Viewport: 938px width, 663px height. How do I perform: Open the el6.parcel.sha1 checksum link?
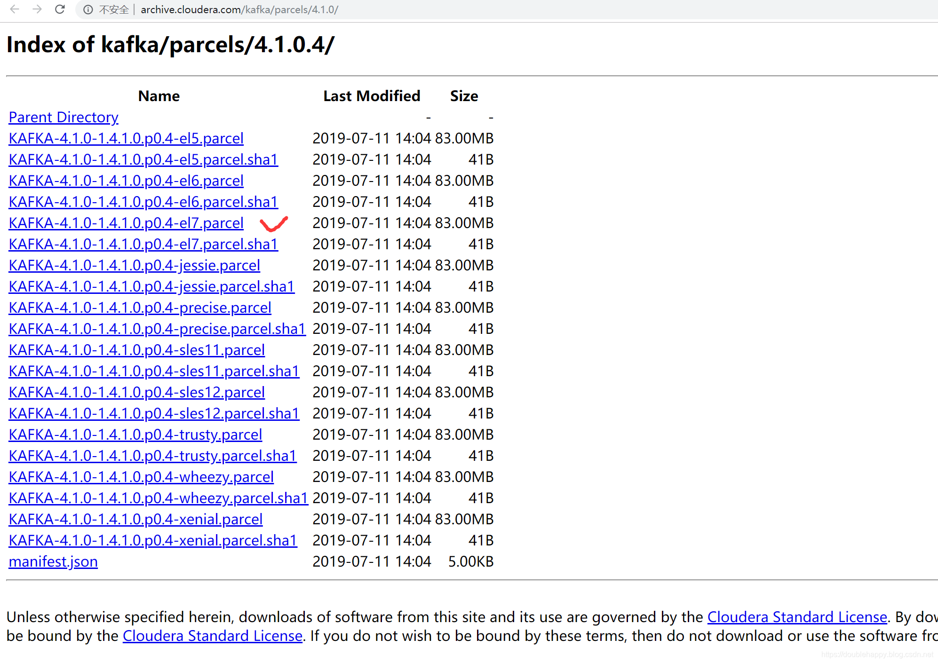143,202
